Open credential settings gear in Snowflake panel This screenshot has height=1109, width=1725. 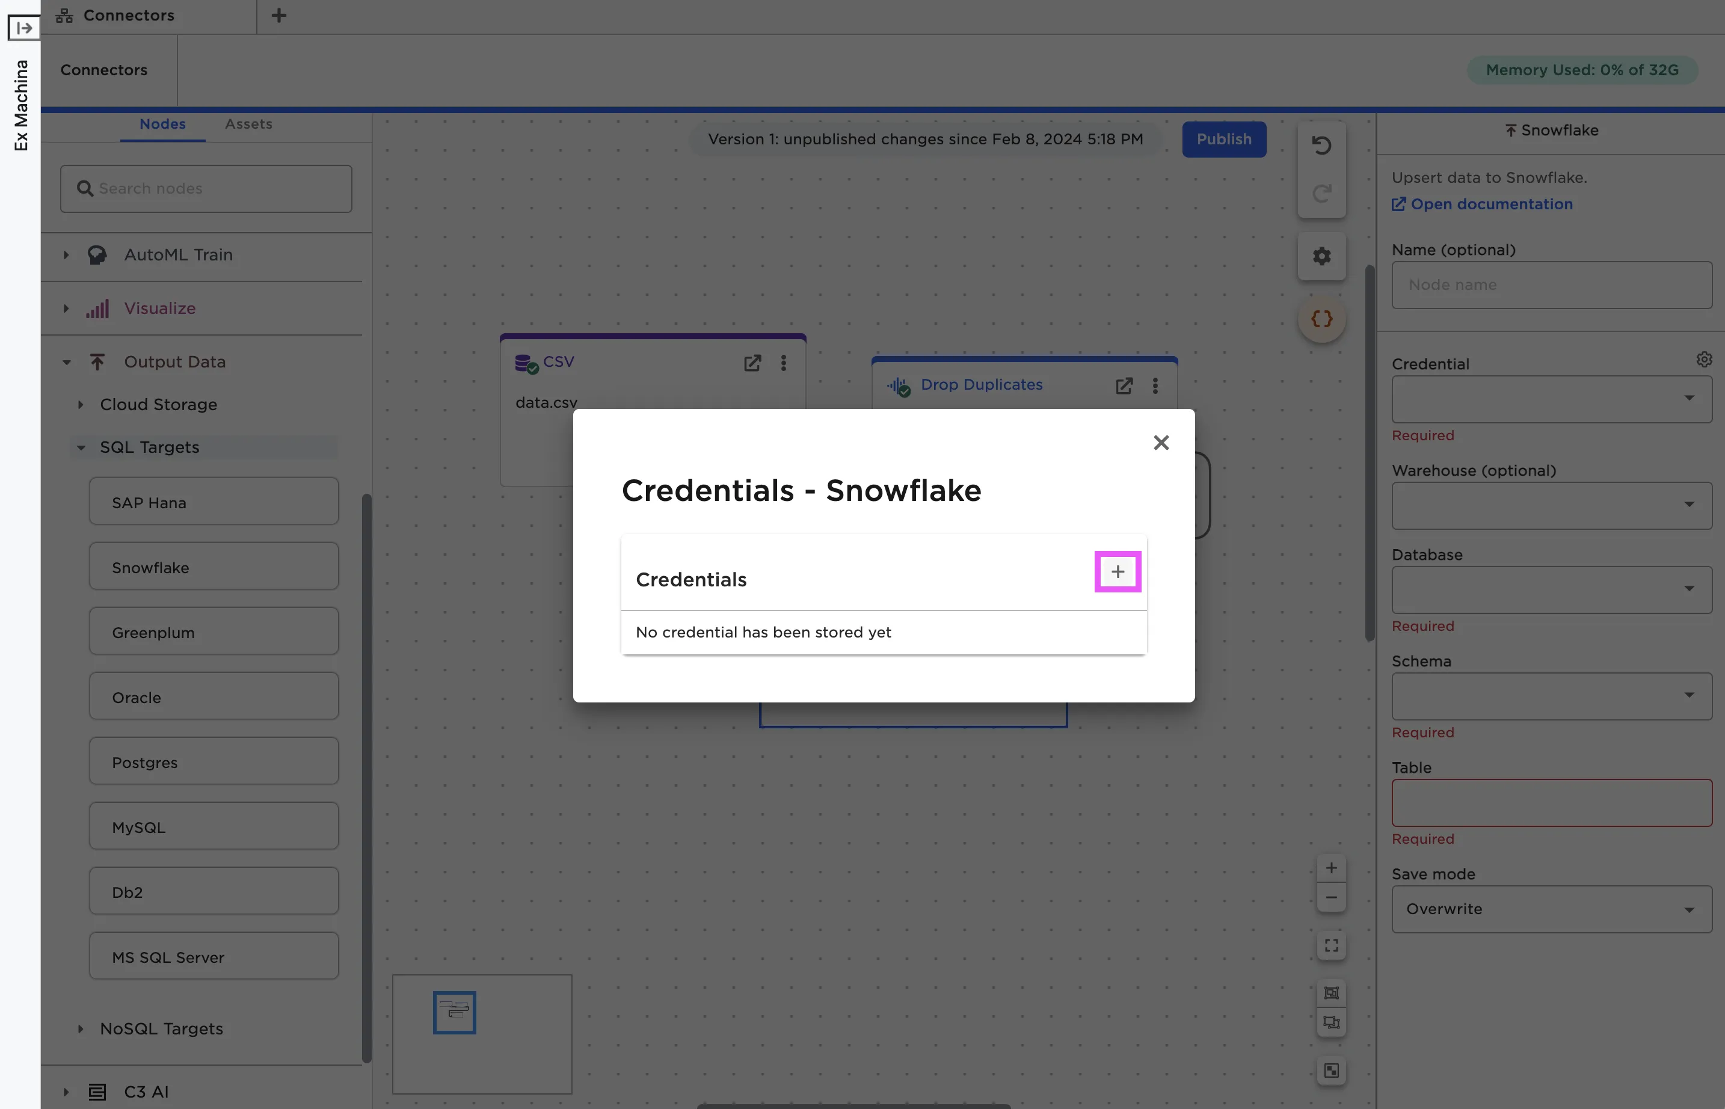pos(1704,358)
